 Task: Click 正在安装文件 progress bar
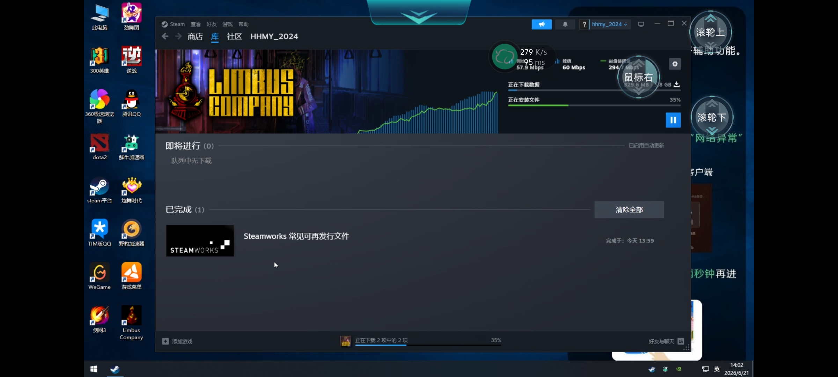(x=594, y=105)
